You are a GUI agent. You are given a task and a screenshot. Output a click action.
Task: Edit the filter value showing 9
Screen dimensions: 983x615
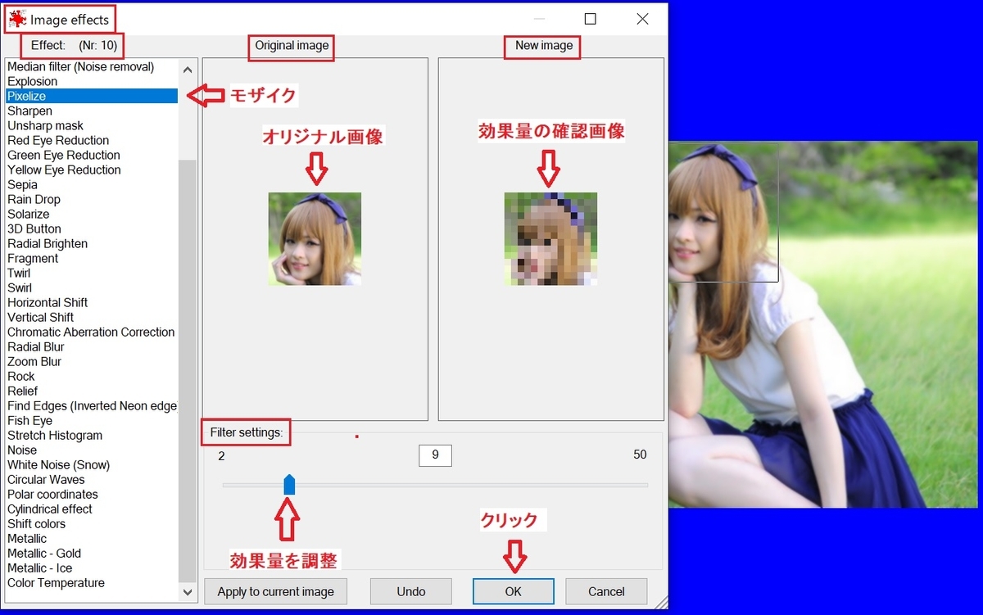(435, 455)
